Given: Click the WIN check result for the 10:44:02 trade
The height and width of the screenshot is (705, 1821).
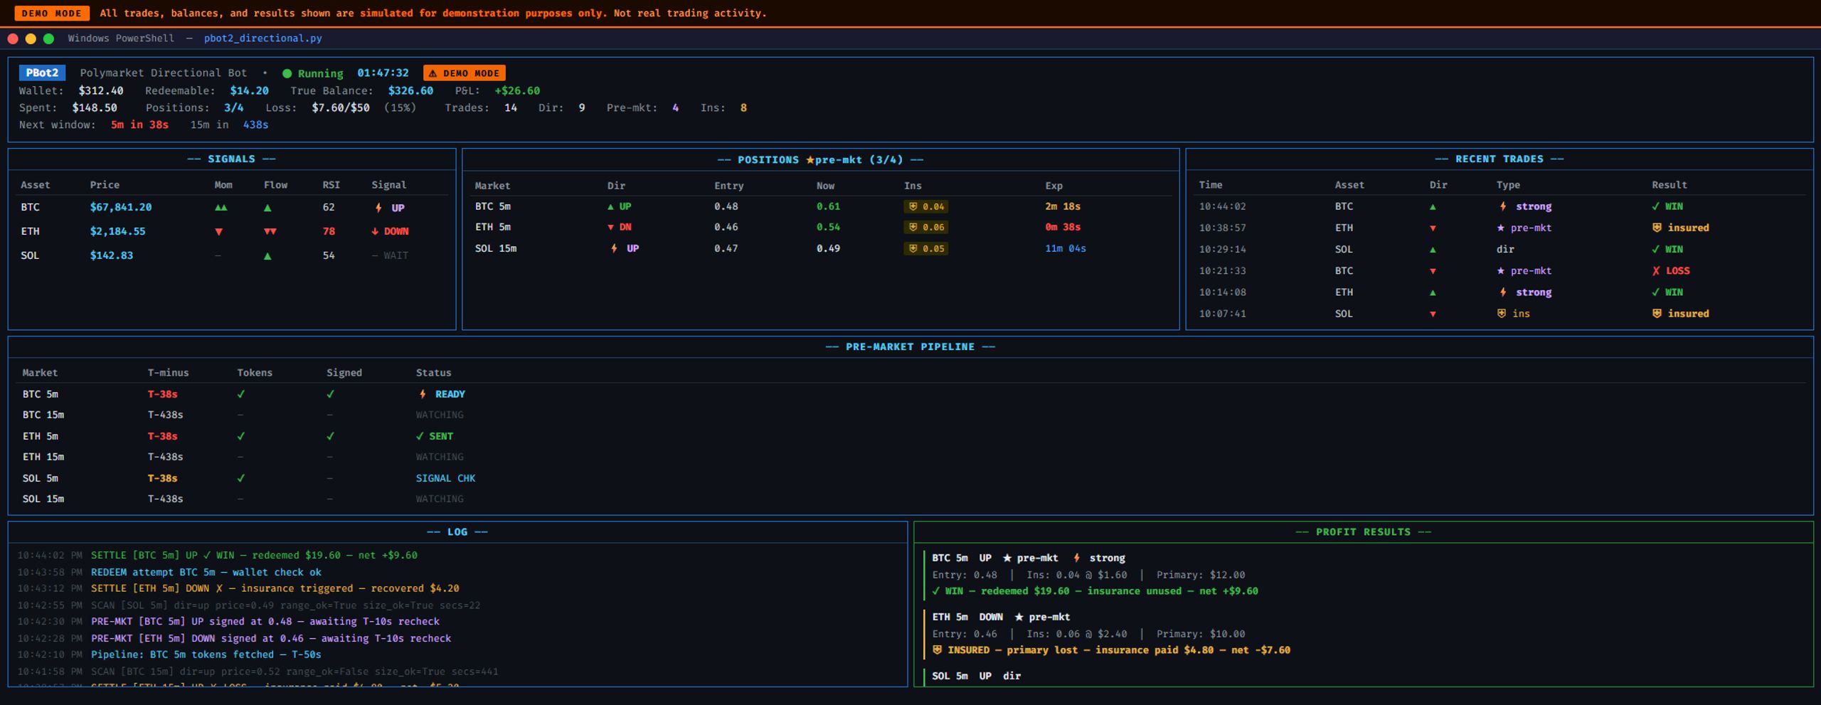Looking at the screenshot, I should pyautogui.click(x=1667, y=206).
